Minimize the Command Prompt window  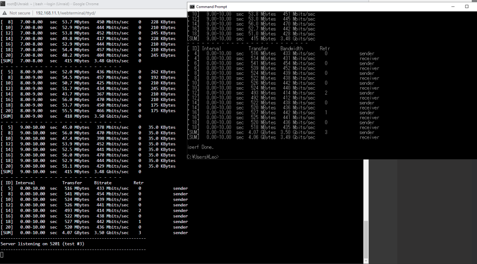[453, 6]
